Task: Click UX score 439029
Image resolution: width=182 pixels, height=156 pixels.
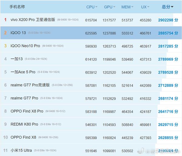Action: (145, 73)
